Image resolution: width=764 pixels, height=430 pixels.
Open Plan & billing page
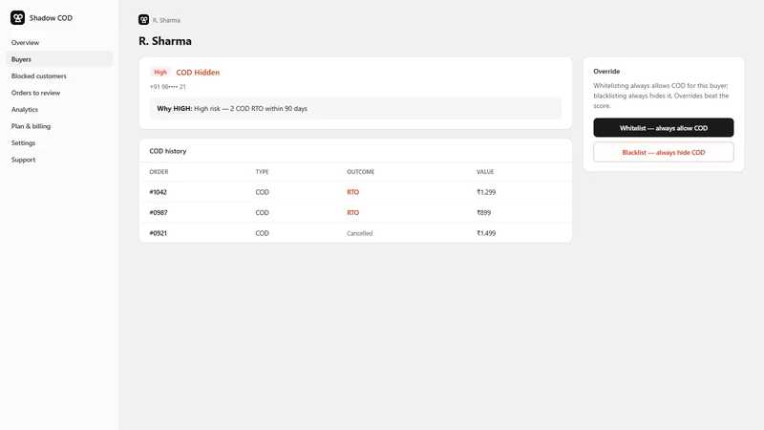[31, 126]
